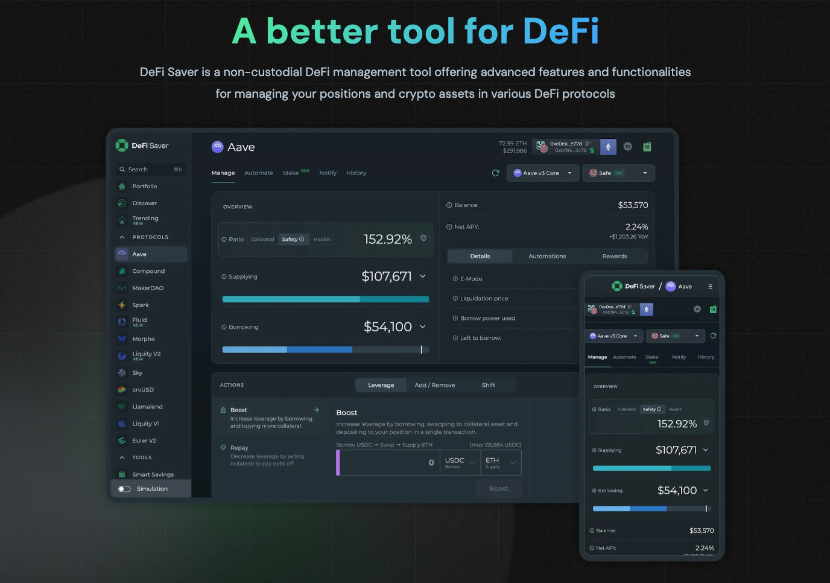830x583 pixels.
Task: Open Sky protocol icon
Action: point(122,372)
